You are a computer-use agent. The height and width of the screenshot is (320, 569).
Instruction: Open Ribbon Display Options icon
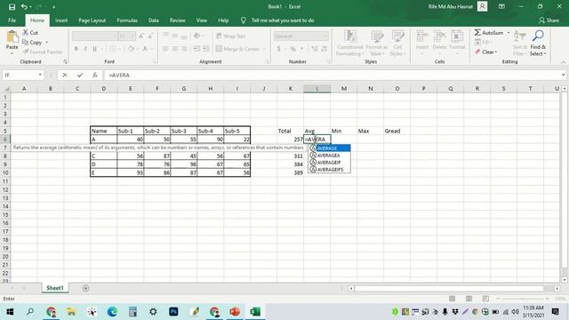click(501, 6)
